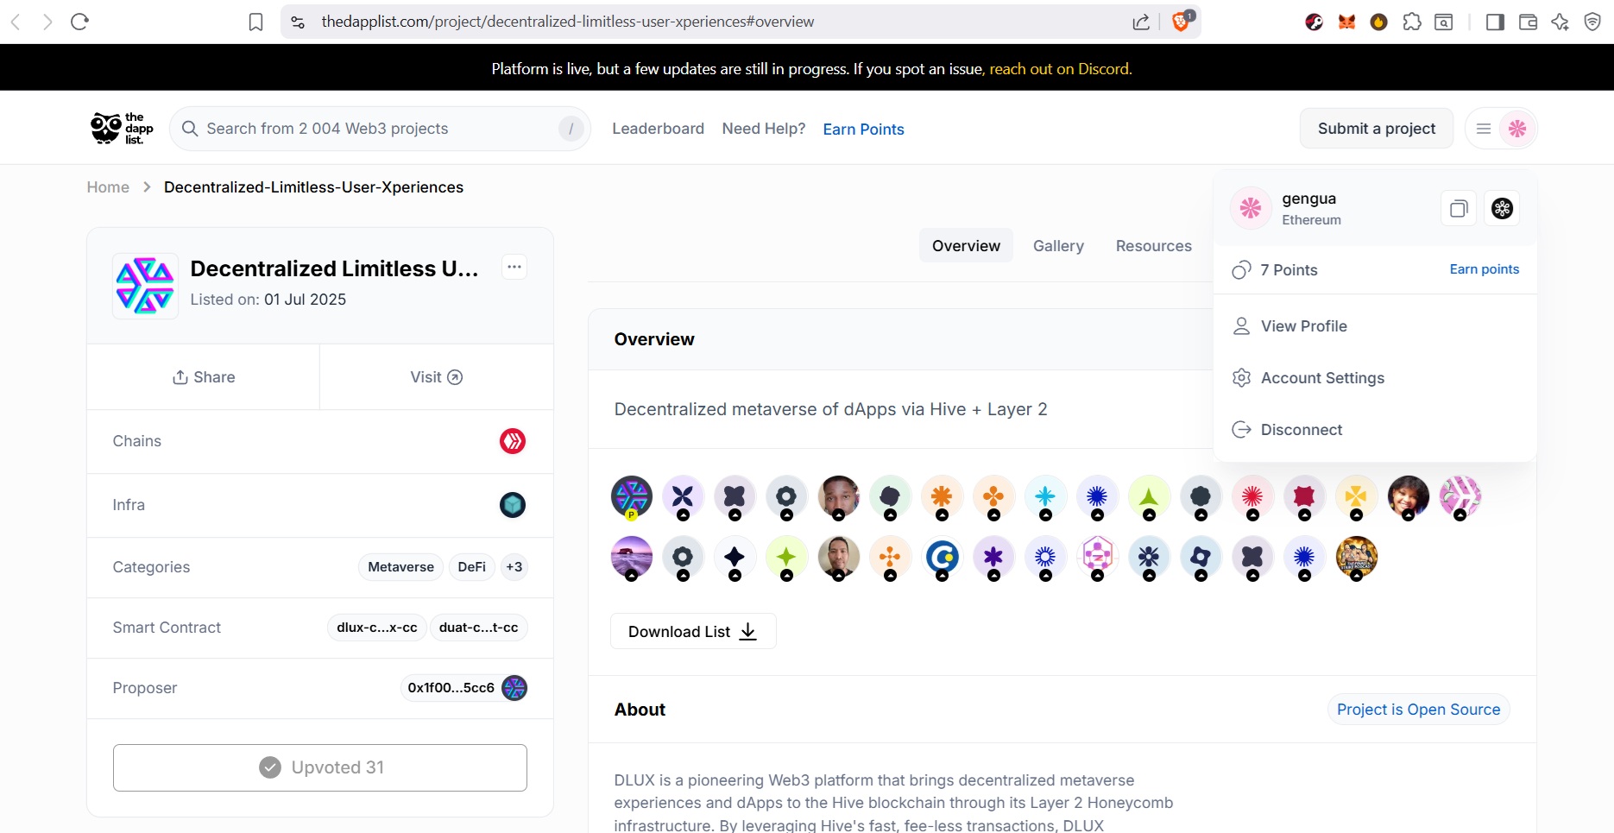1614x833 pixels.
Task: Expand the +3 hidden categories badge
Action: tap(514, 567)
